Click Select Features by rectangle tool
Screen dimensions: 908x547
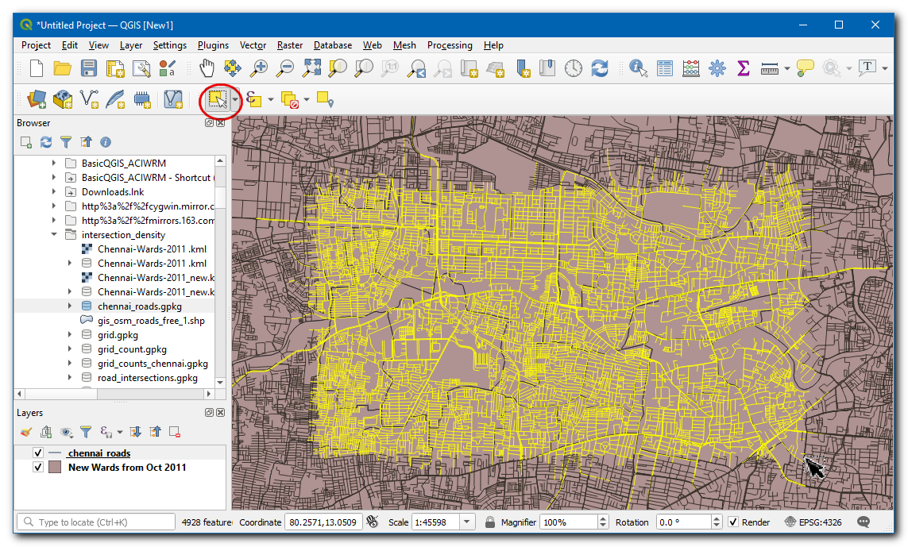tap(217, 99)
